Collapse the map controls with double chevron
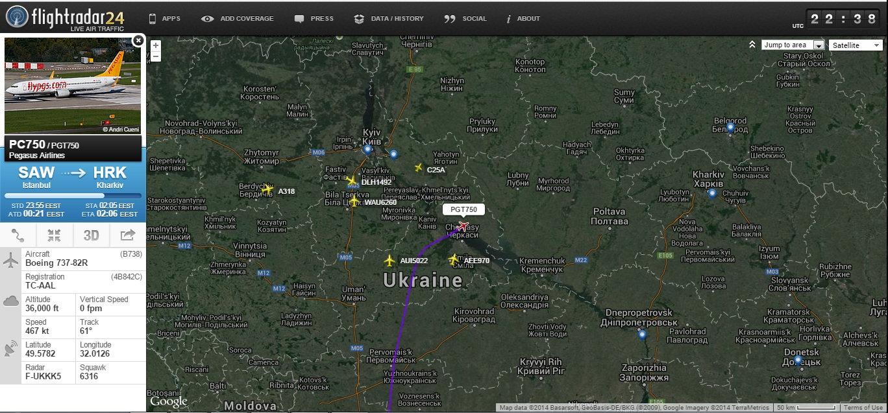This screenshot has height=413, width=888. [752, 45]
